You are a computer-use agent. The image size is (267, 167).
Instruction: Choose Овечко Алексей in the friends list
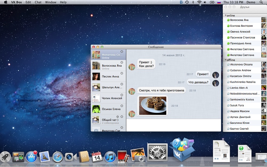[245, 32]
